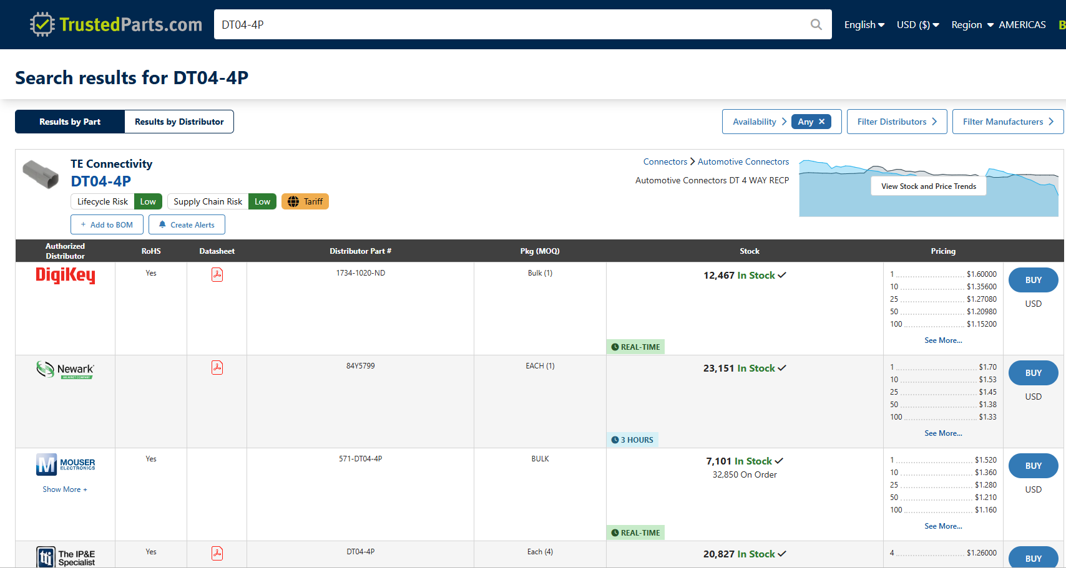This screenshot has height=568, width=1066.
Task: Click the $1.60000 price for DigiKey
Action: [x=982, y=274]
